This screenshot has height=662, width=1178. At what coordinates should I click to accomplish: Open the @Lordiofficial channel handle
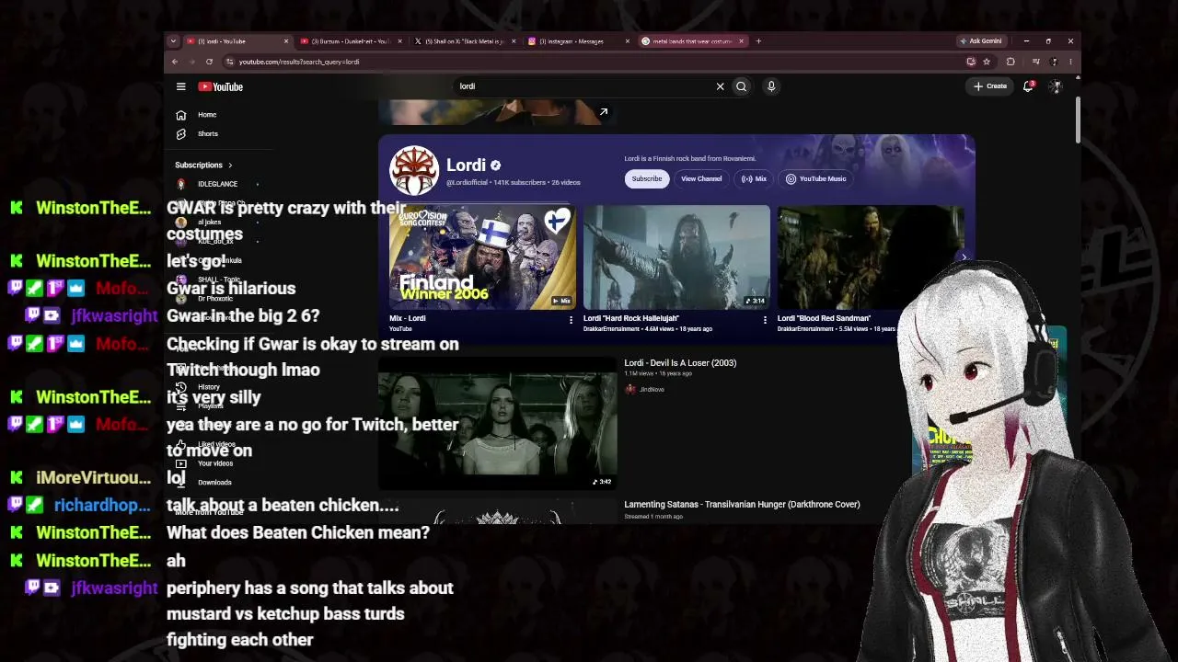point(468,183)
